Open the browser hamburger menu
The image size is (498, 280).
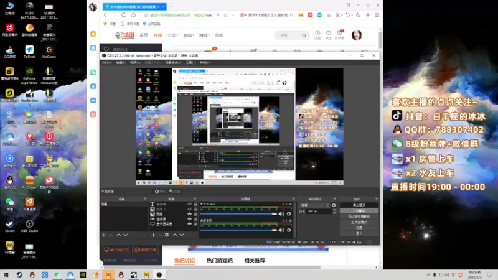point(377,15)
